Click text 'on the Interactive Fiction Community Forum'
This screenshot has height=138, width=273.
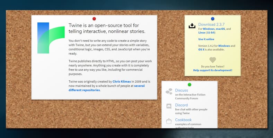coord(190,96)
